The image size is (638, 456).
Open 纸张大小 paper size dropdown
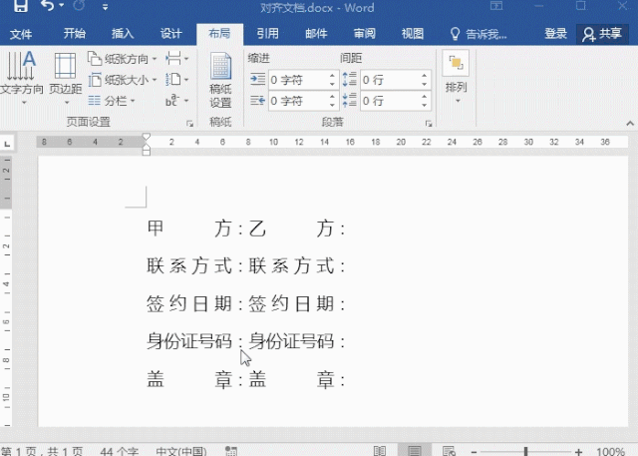point(122,80)
